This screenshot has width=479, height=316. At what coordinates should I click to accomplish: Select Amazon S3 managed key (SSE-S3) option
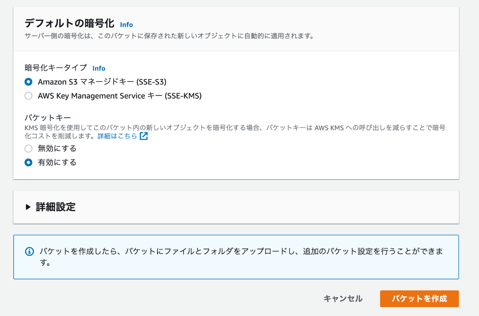click(29, 82)
